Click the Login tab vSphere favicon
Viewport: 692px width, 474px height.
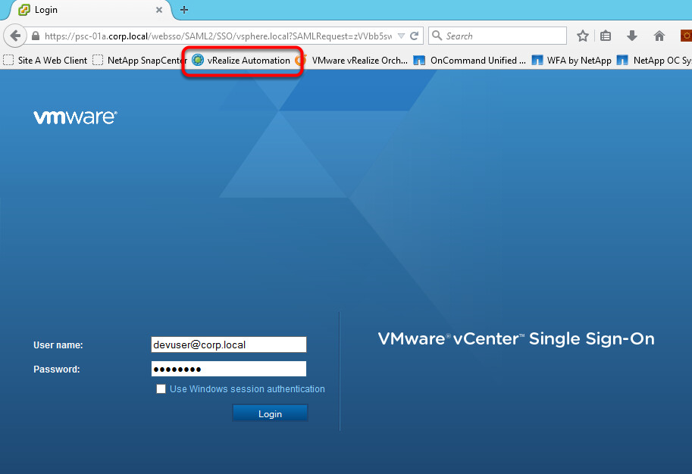coord(24,10)
